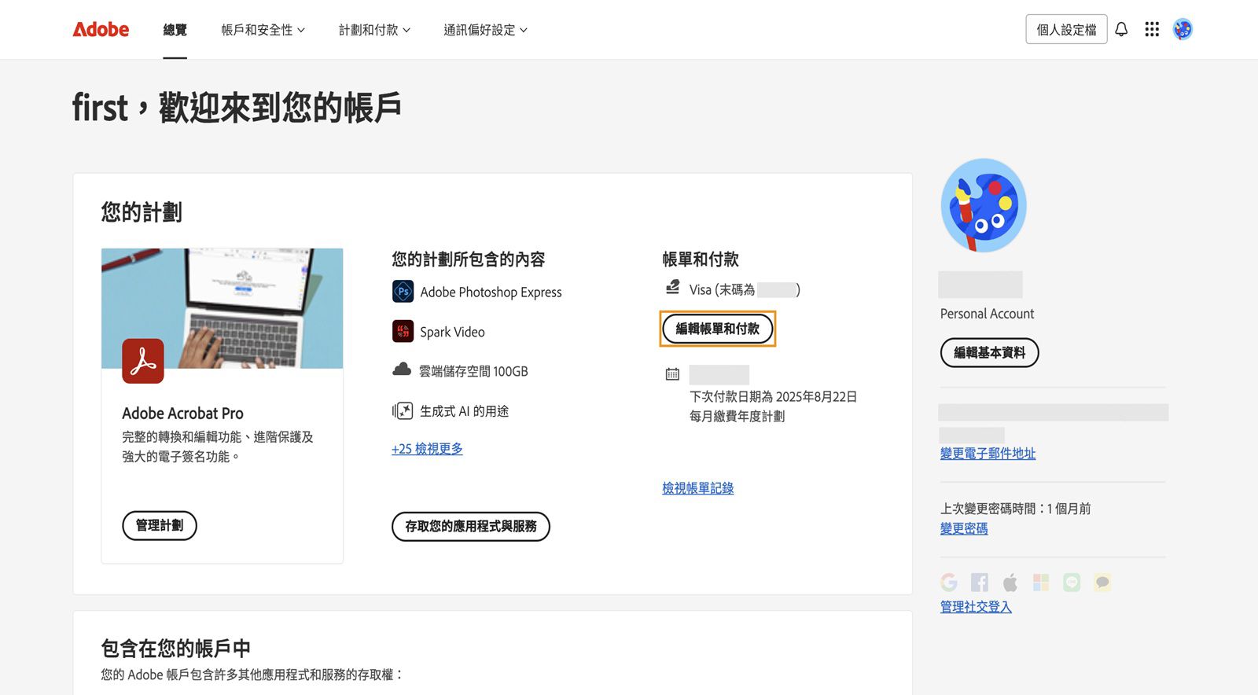Click the 您的計劃 heading
The height and width of the screenshot is (695, 1258).
(142, 212)
